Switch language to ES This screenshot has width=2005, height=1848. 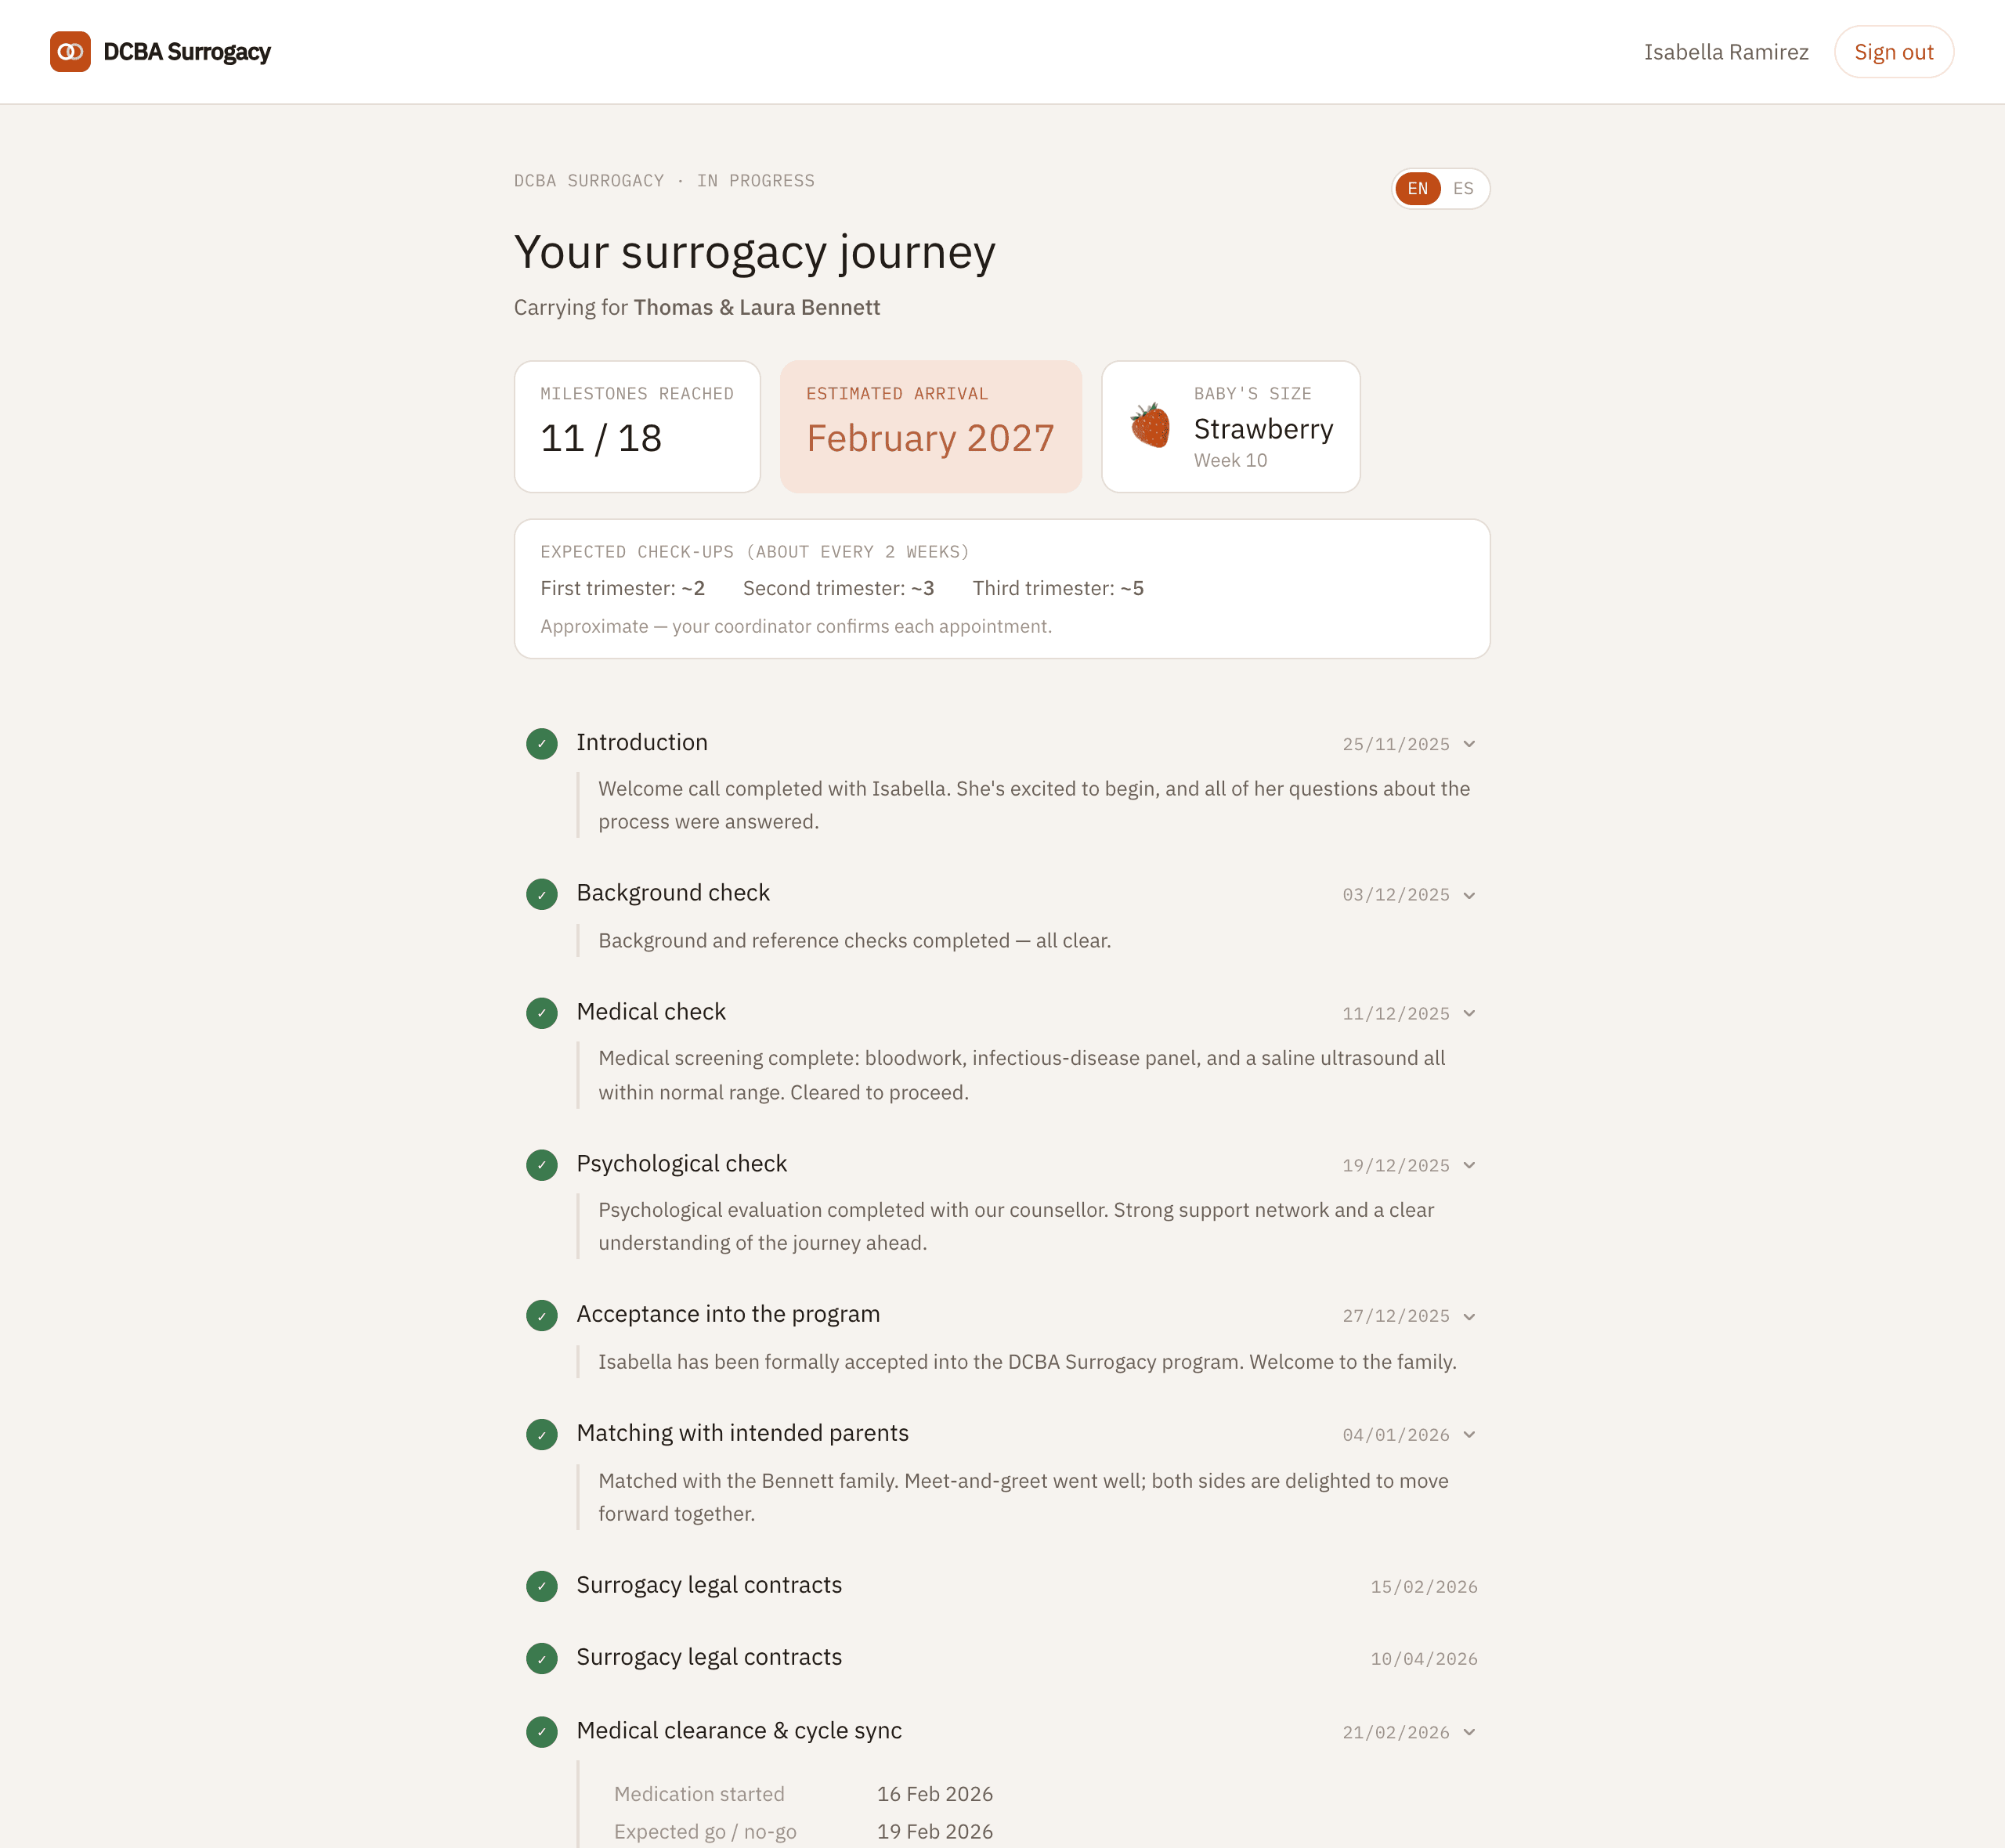[1463, 189]
